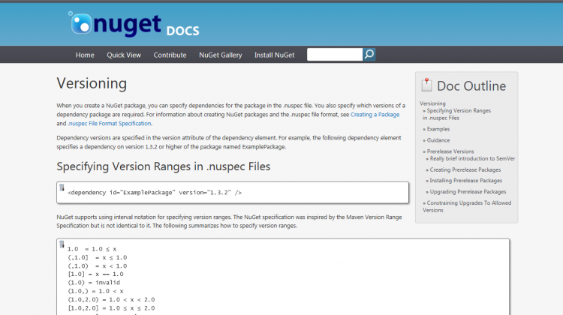Select Install NuGet in navigation bar
The image size is (563, 315).
[274, 55]
